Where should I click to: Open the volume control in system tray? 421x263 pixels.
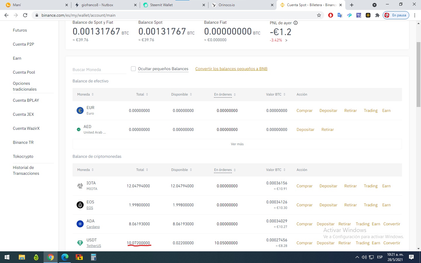coord(364,257)
